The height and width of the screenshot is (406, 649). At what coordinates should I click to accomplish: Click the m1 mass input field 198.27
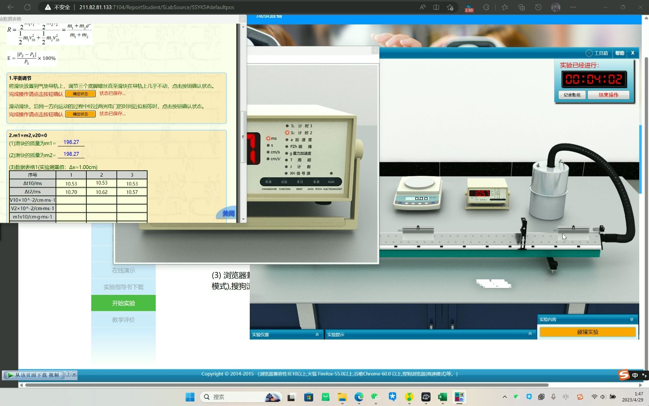coord(71,142)
